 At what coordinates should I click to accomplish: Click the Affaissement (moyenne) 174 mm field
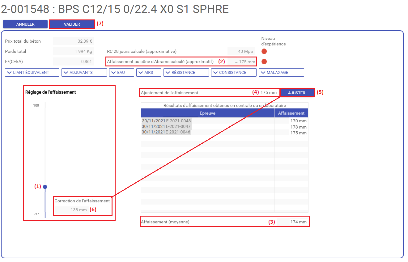tap(292, 222)
